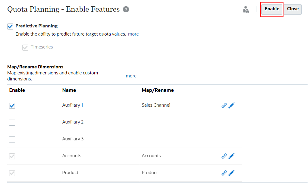Uncheck the Auxiliary 1 enable checkbox
The height and width of the screenshot is (191, 308).
(12, 106)
